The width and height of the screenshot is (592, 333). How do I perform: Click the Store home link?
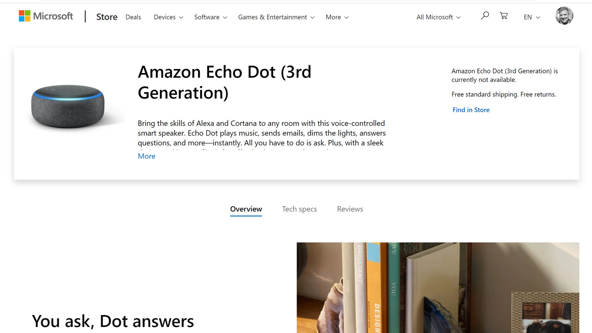pyautogui.click(x=107, y=17)
